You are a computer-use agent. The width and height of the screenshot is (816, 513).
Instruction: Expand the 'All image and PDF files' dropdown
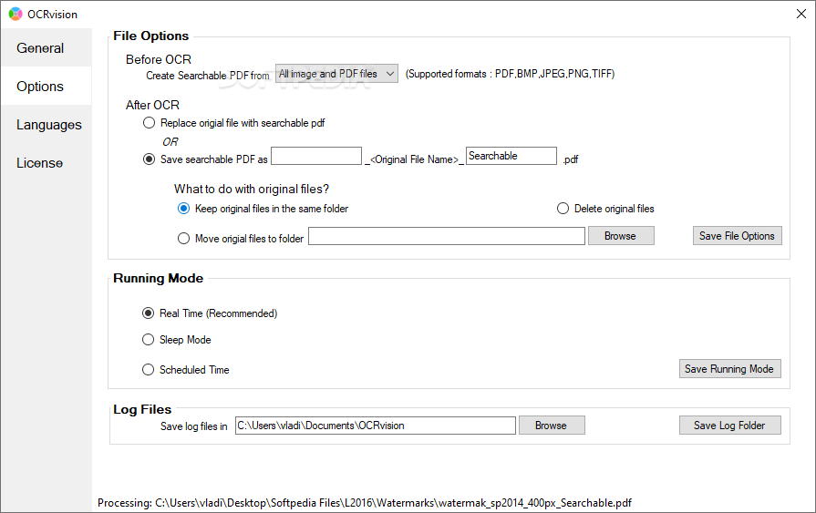pyautogui.click(x=336, y=74)
